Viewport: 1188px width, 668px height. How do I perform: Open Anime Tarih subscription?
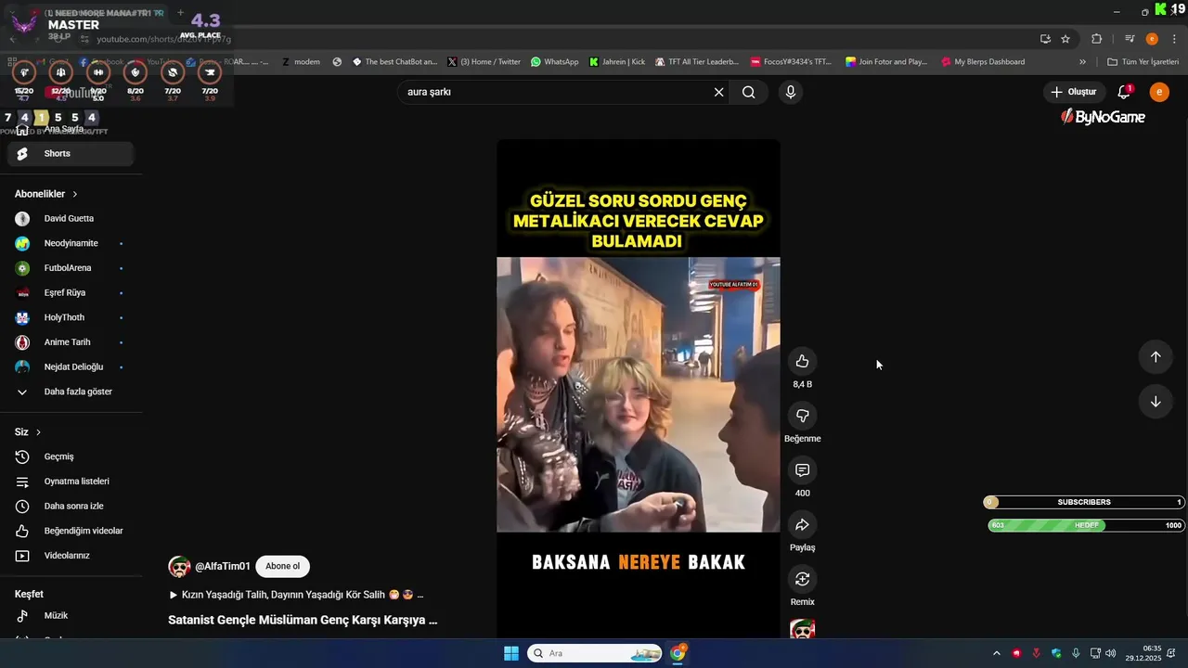click(x=71, y=342)
